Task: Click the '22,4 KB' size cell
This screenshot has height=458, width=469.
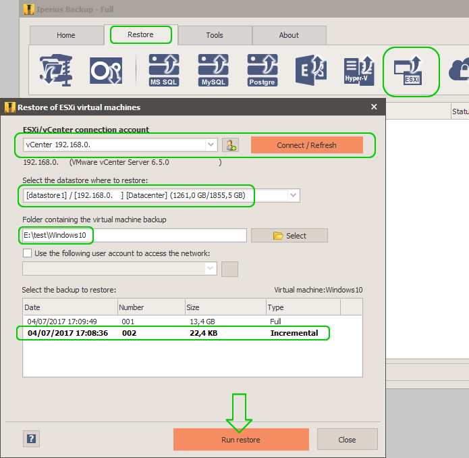Action: 204,333
